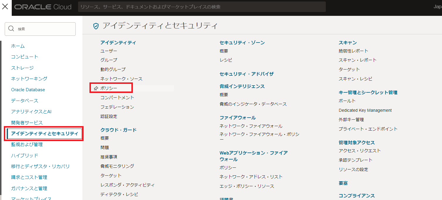442x200 pixels.
Task: Close the navigation menu with X icon
Action: click(5, 7)
